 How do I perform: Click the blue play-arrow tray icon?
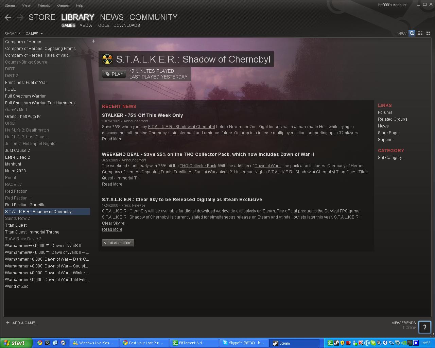coord(416,343)
